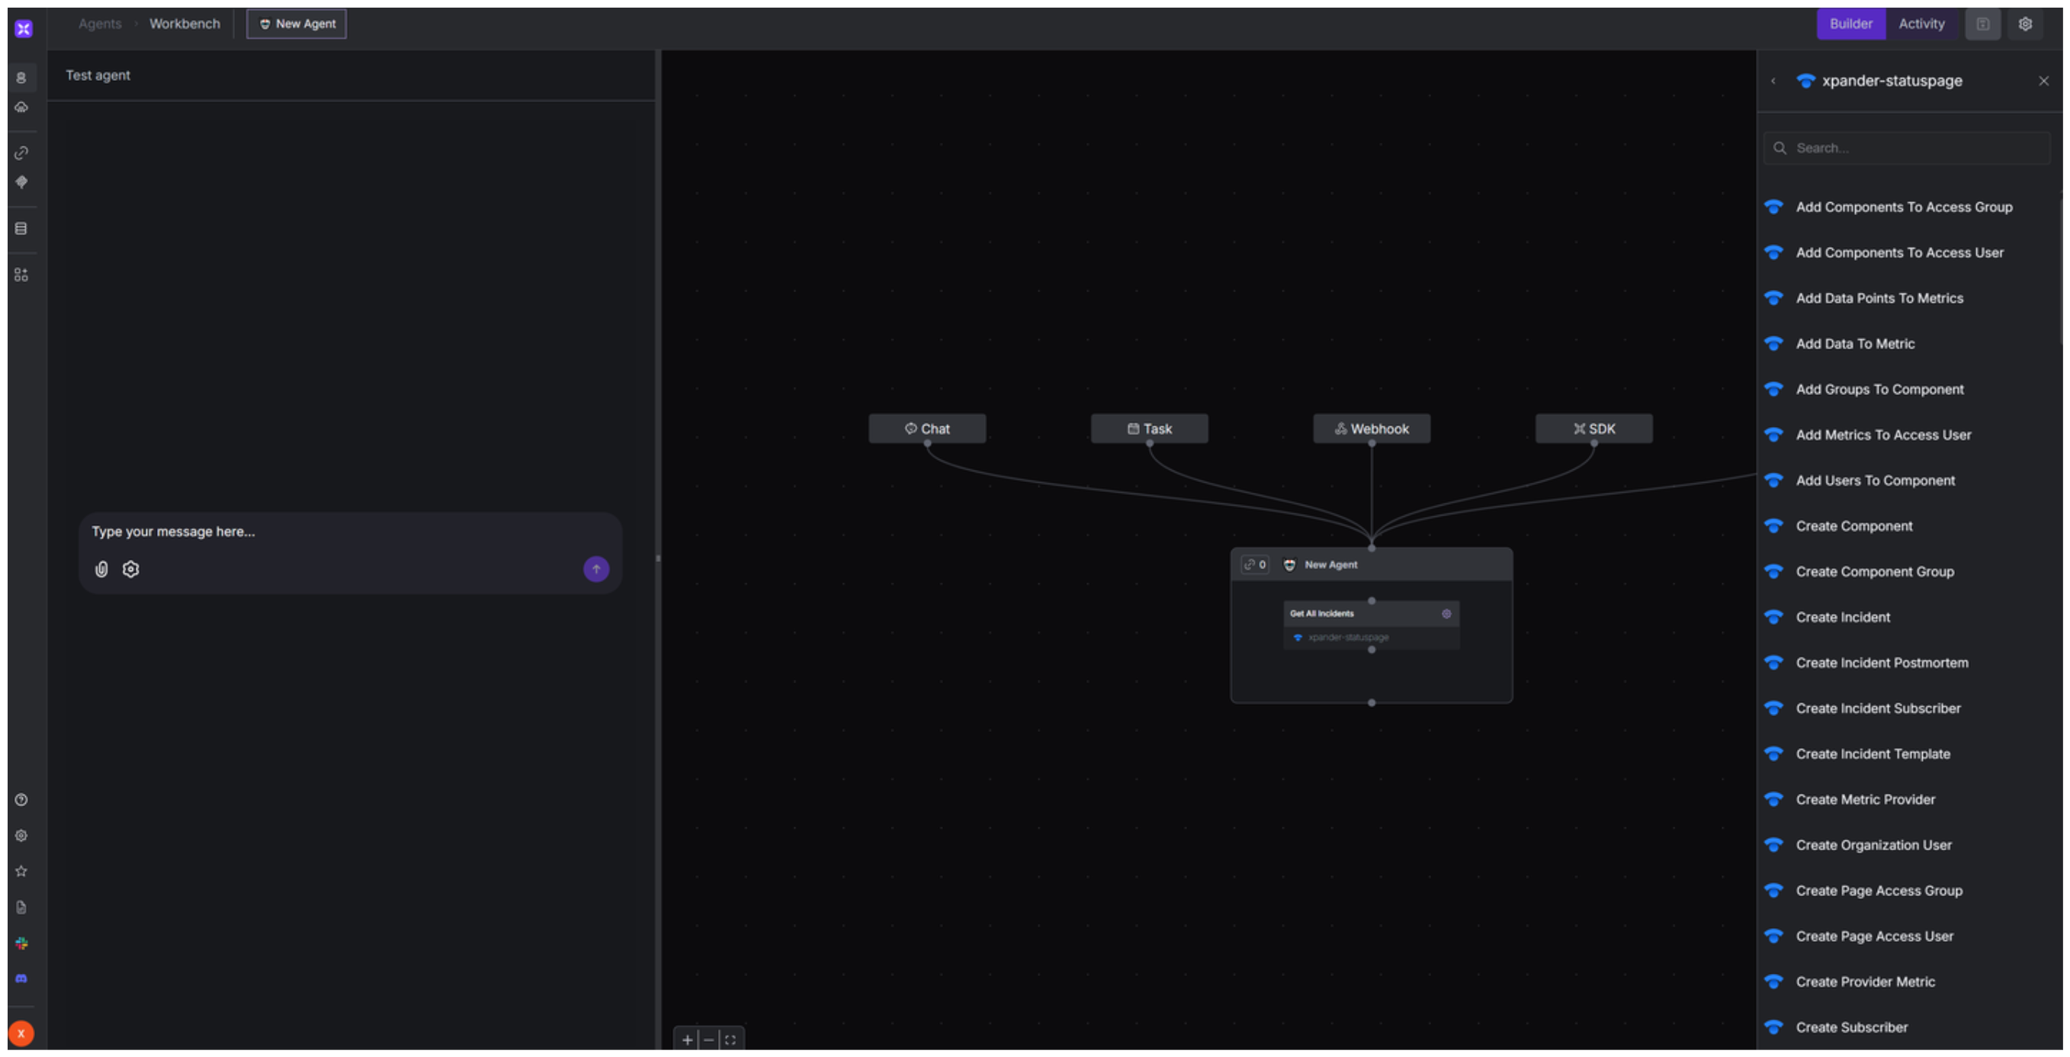Click the help question mark sidebar icon
The height and width of the screenshot is (1057, 2070).
tap(21, 800)
